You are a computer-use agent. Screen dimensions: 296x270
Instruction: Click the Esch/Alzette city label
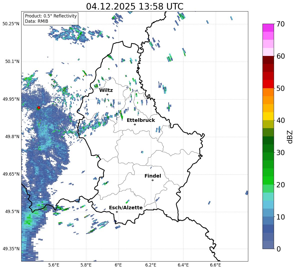(126, 208)
